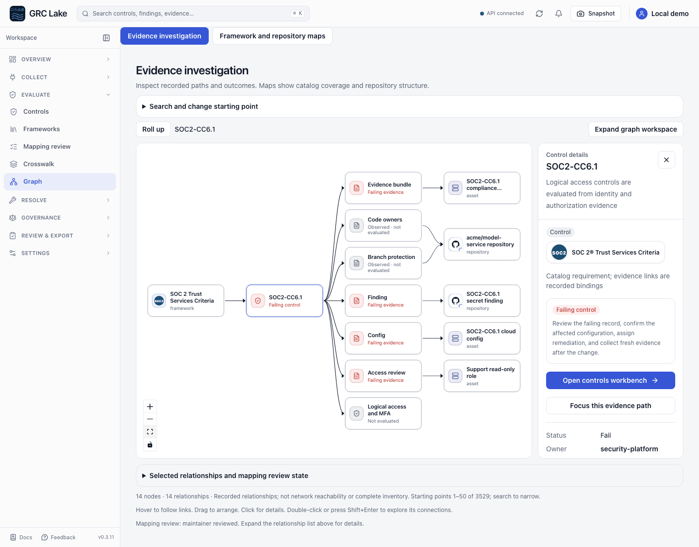Toggle graph interactivity lock
Image resolution: width=699 pixels, height=547 pixels.
[x=150, y=444]
